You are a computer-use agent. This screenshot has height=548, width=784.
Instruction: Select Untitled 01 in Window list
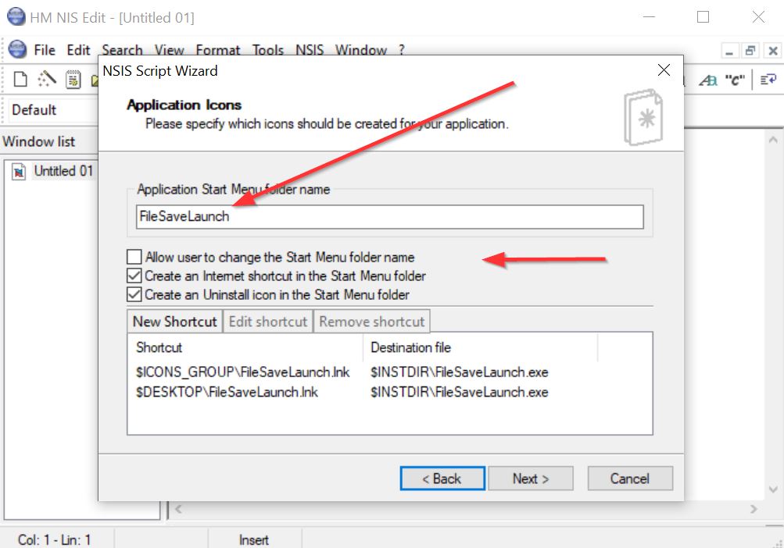click(63, 171)
